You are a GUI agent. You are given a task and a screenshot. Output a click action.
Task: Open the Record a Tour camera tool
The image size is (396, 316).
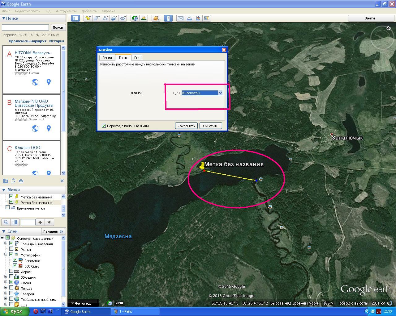(x=123, y=18)
